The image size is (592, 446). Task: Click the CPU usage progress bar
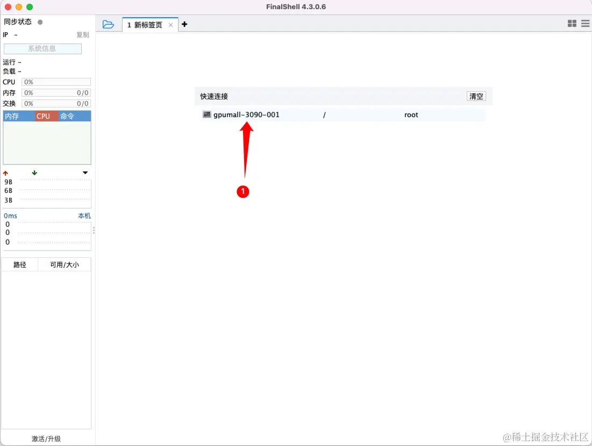point(56,82)
